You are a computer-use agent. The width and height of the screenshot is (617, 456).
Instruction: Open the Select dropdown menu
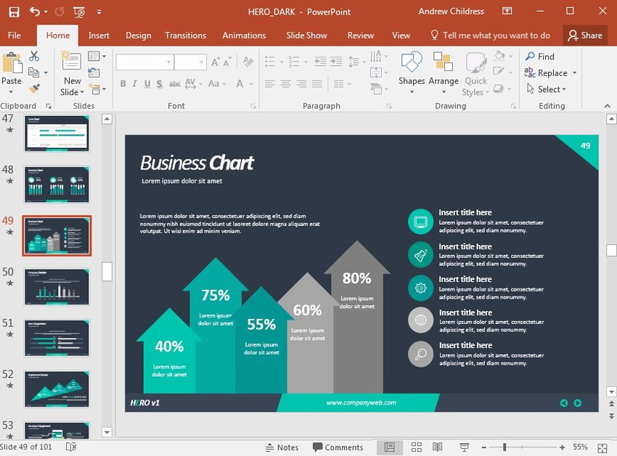[548, 89]
